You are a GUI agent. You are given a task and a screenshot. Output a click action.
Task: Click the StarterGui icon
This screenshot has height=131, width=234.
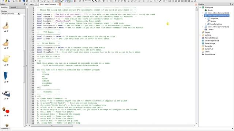point(203,46)
